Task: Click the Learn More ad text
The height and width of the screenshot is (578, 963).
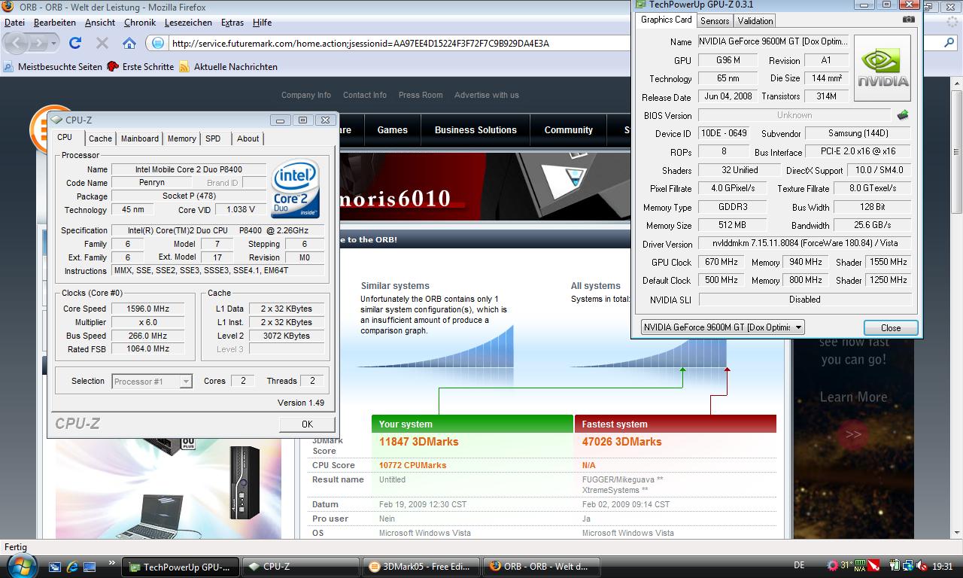Action: (x=853, y=397)
